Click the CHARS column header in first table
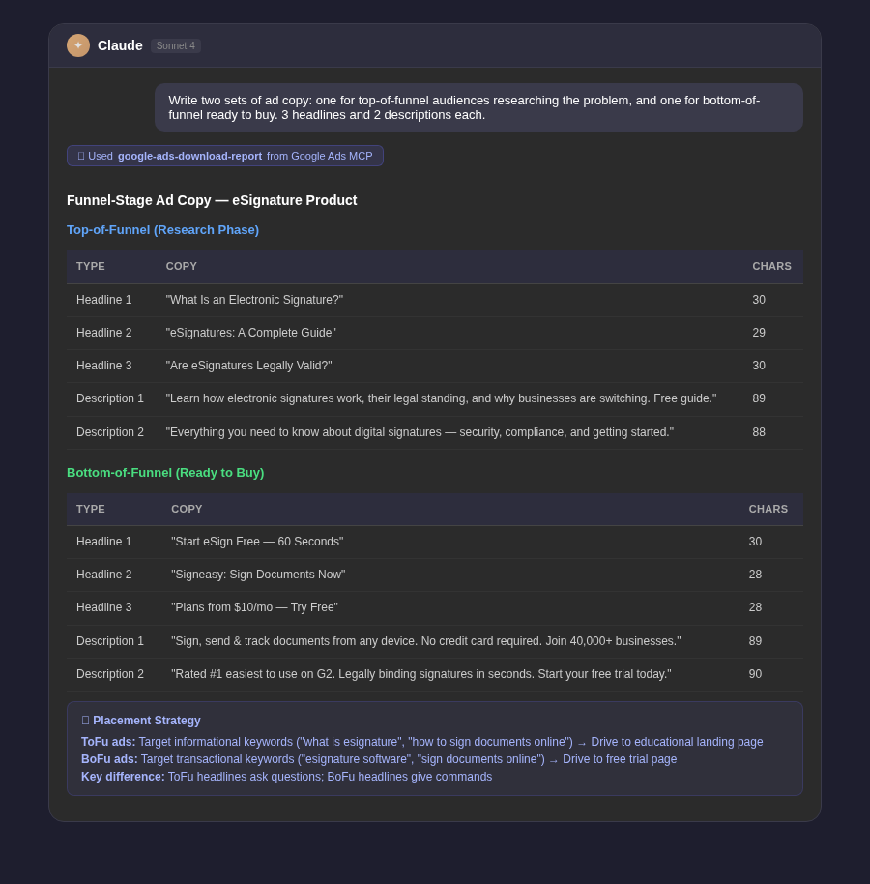The height and width of the screenshot is (884, 870). pos(771,266)
